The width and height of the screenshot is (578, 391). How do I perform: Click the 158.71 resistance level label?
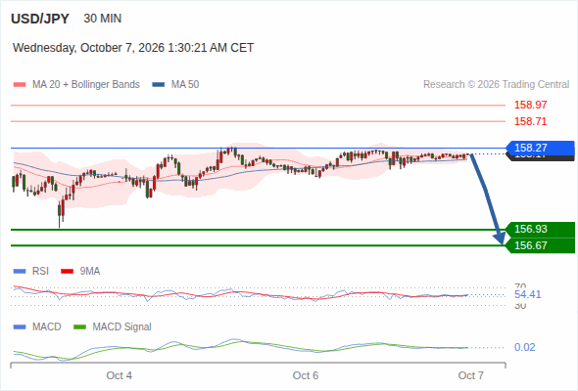[530, 121]
